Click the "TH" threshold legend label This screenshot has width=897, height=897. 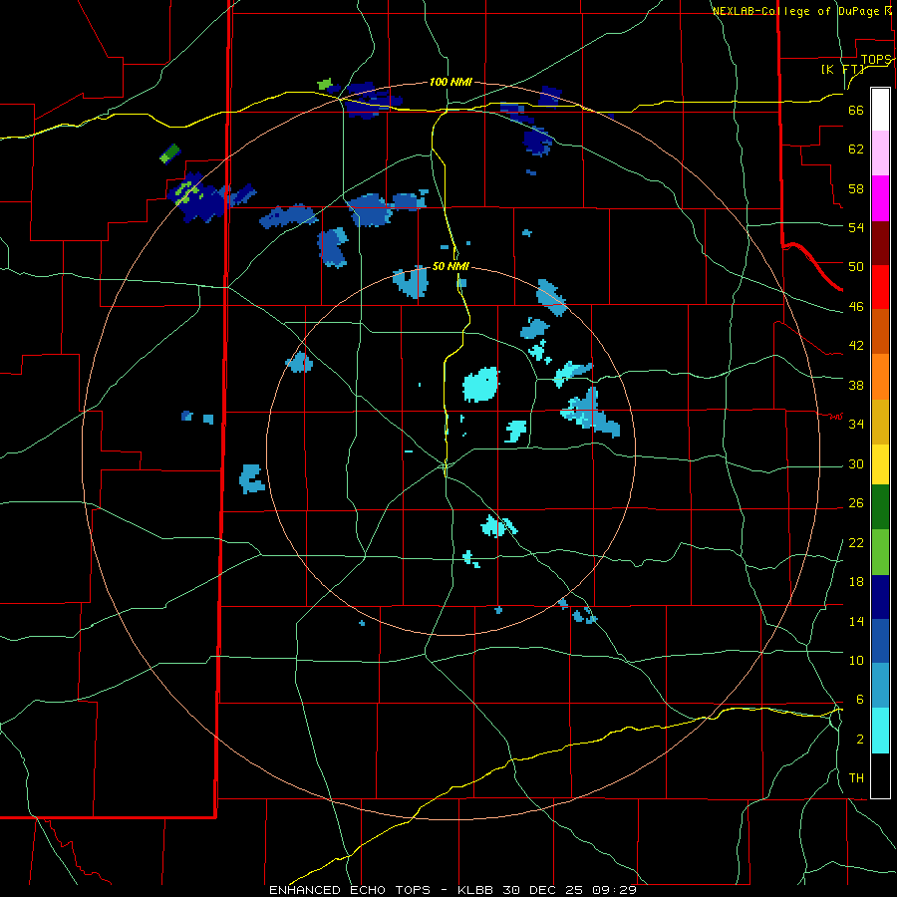[856, 777]
